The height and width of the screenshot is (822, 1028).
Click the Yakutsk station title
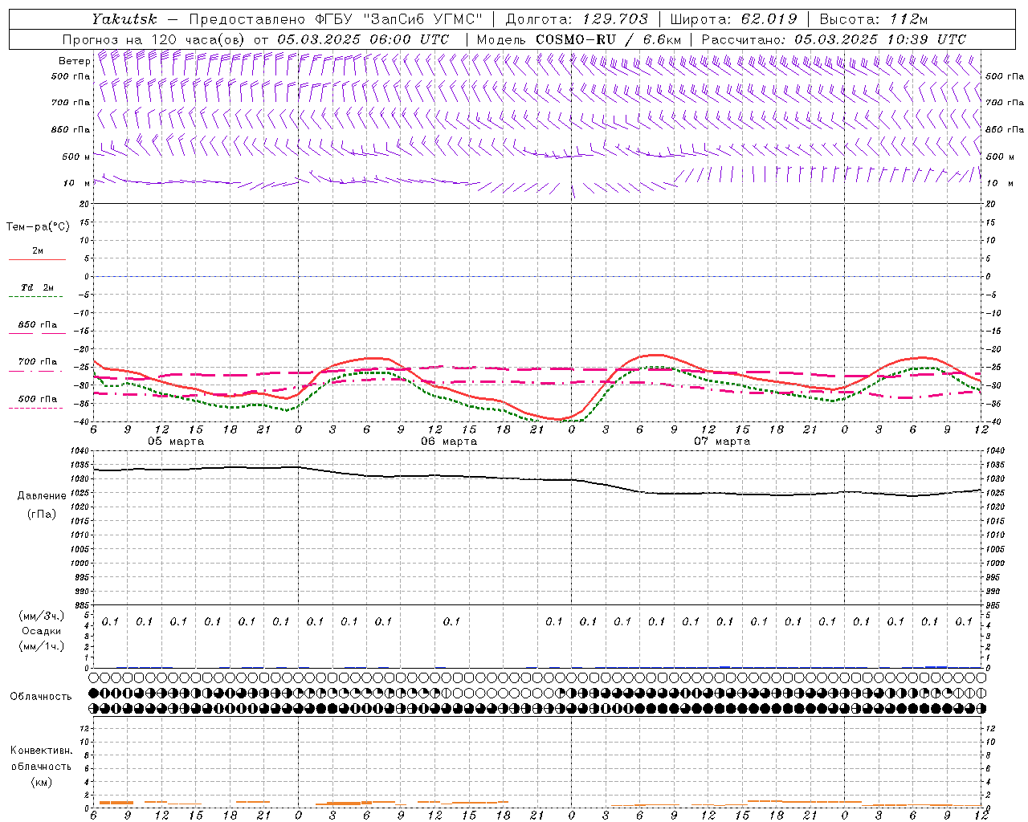pos(124,19)
